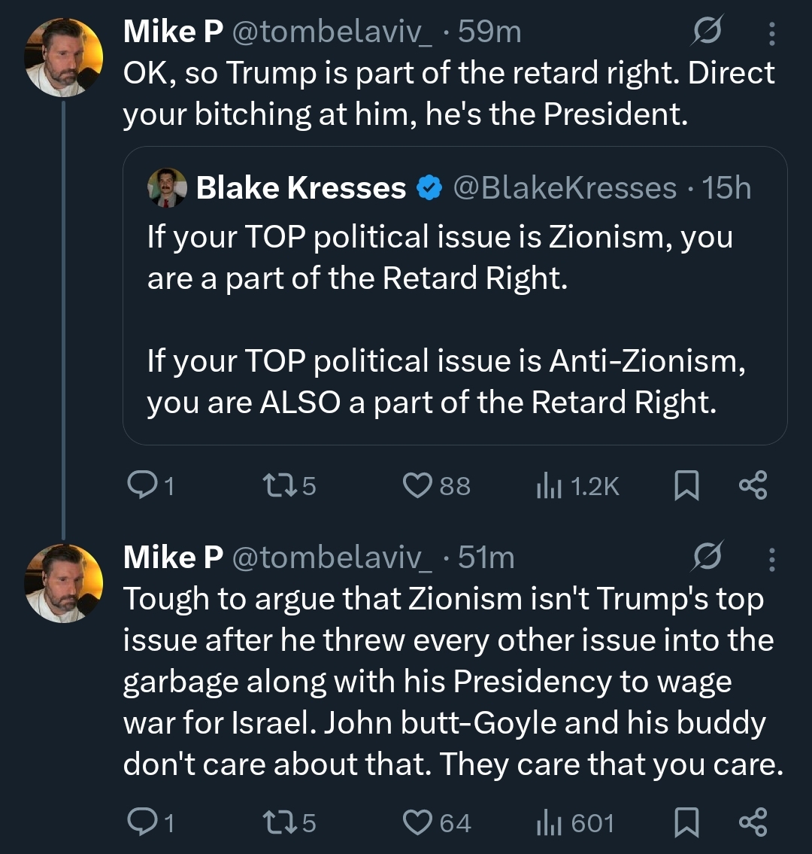This screenshot has width=812, height=854.
Task: Open the @tombelaviv_ handle on the first tweet
Action: (332, 32)
